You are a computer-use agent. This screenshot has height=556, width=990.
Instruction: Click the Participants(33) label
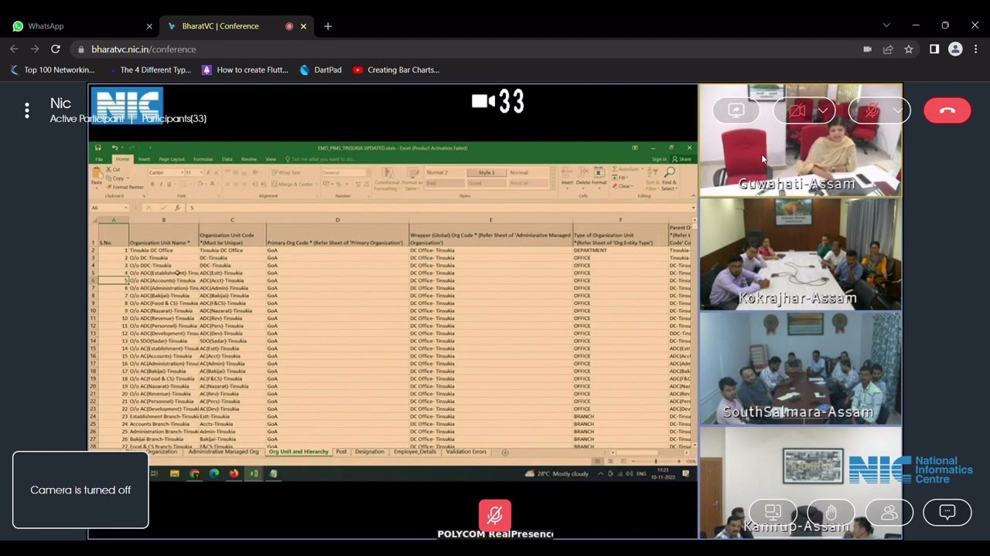click(x=174, y=119)
